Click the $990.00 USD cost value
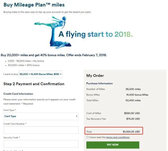The height and width of the screenshot is (151, 168). tap(132, 113)
